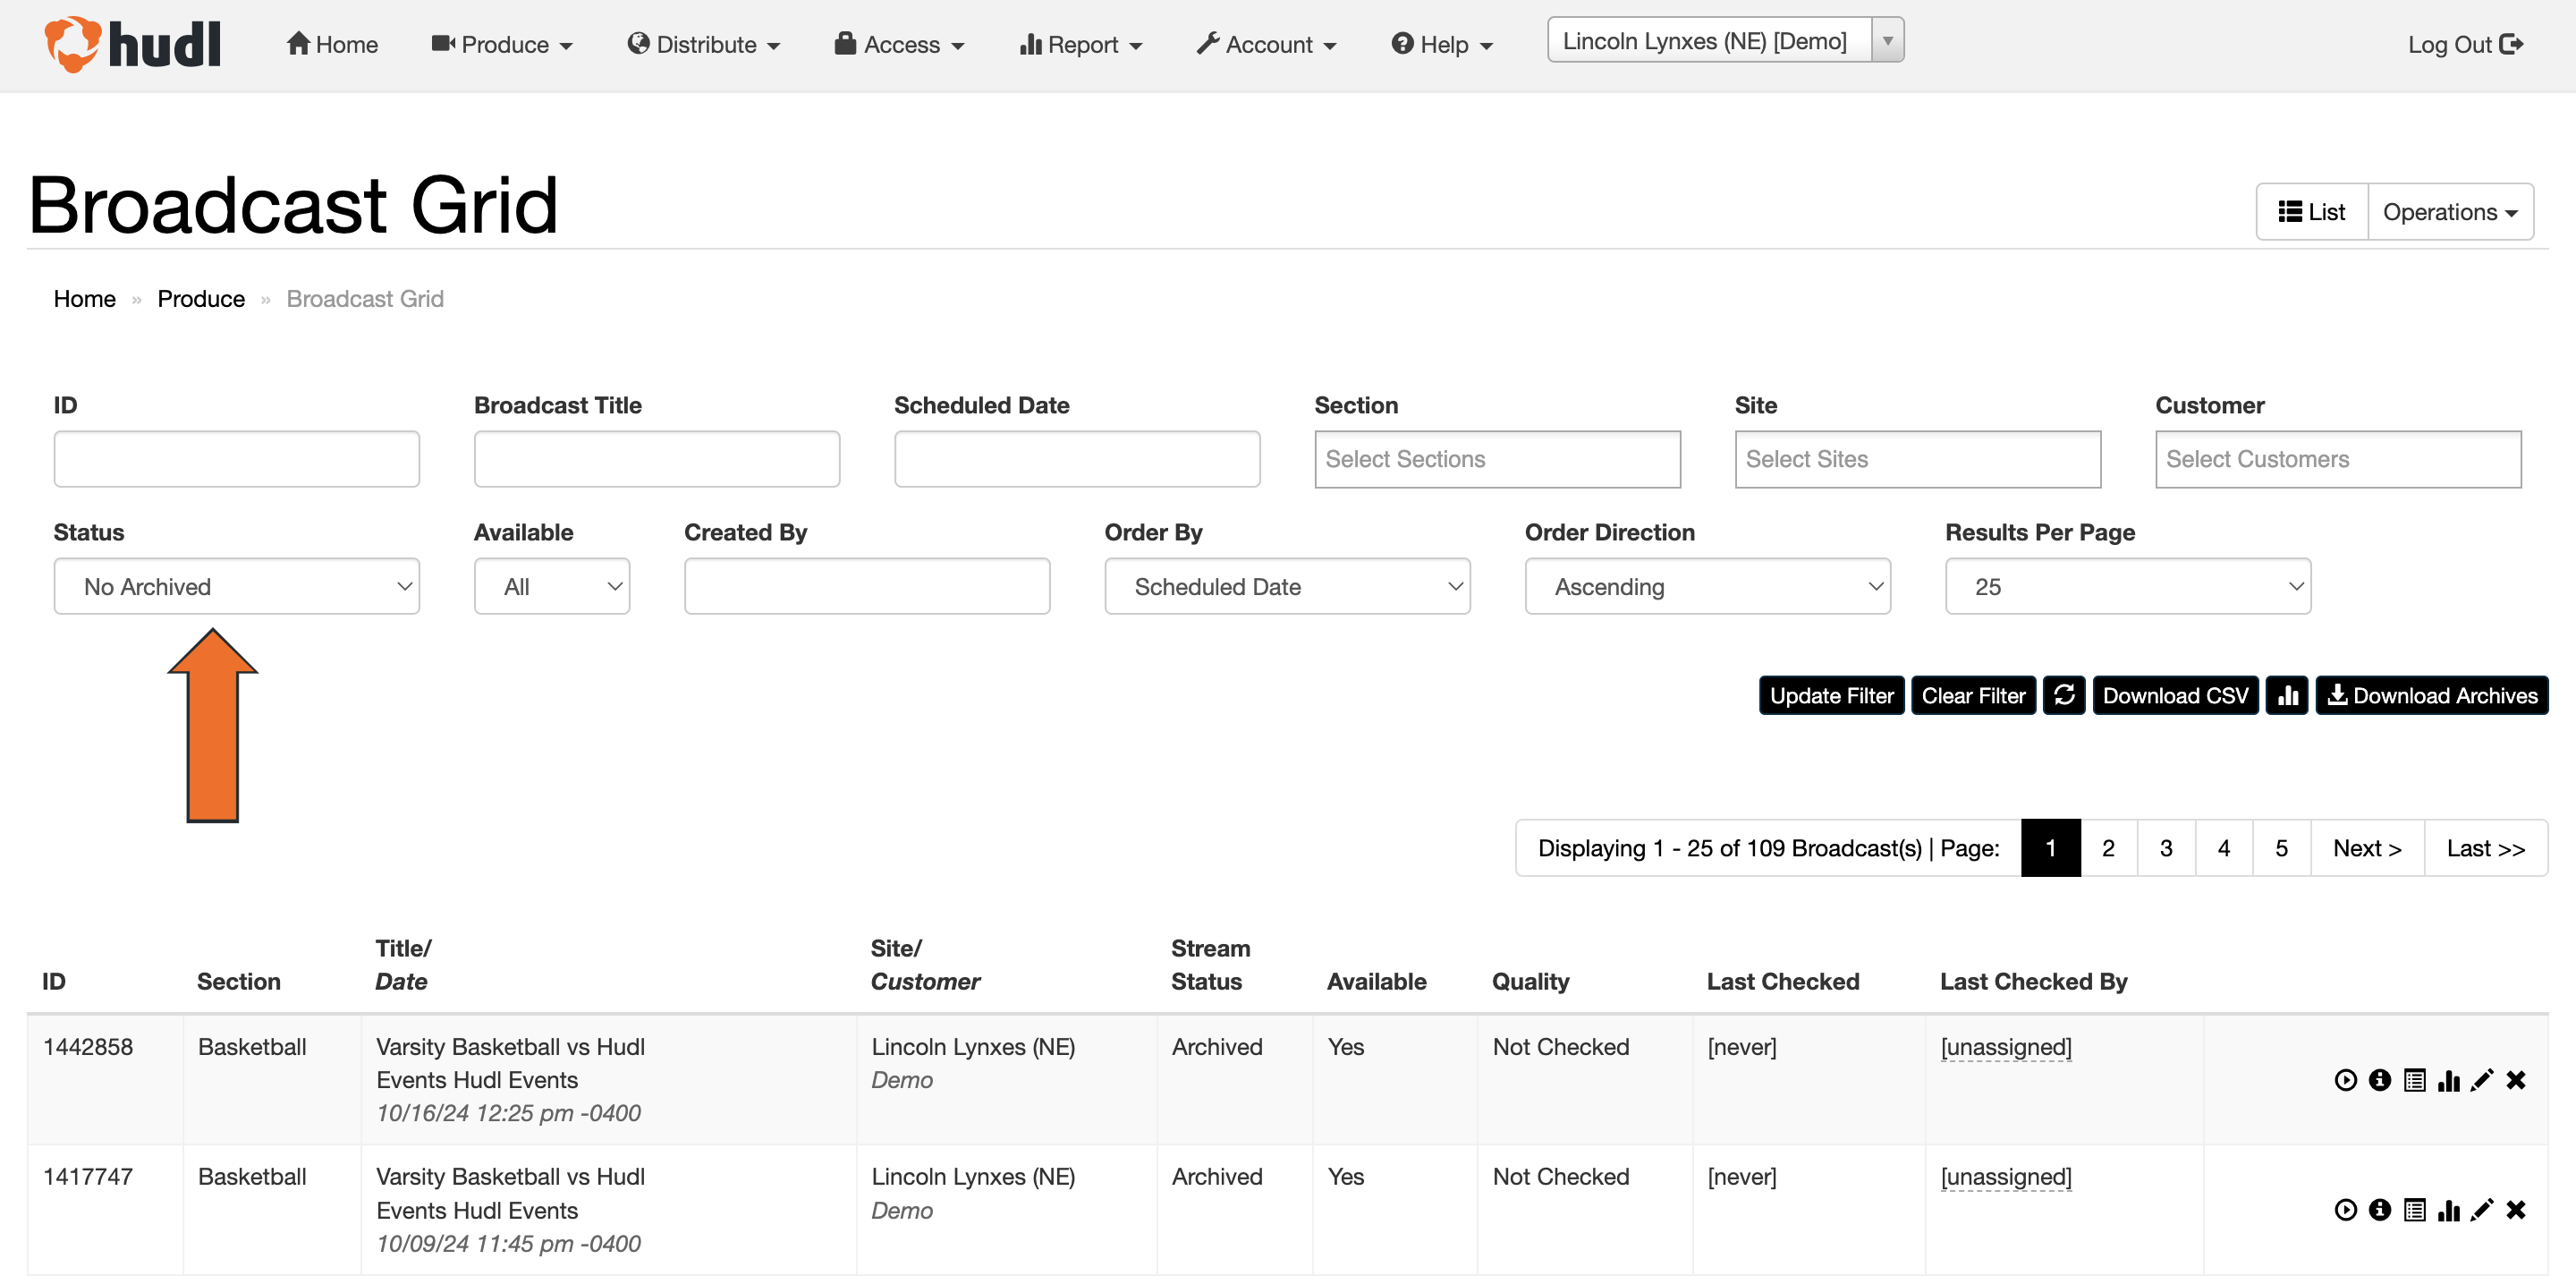Open the bar chart icon beside Download CSV
The height and width of the screenshot is (1276, 2576).
click(x=2287, y=694)
